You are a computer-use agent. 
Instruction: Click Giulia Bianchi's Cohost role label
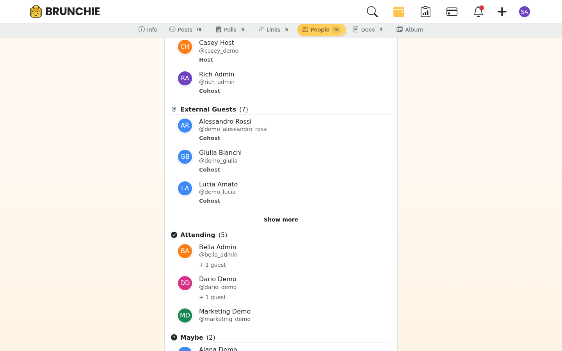click(210, 170)
